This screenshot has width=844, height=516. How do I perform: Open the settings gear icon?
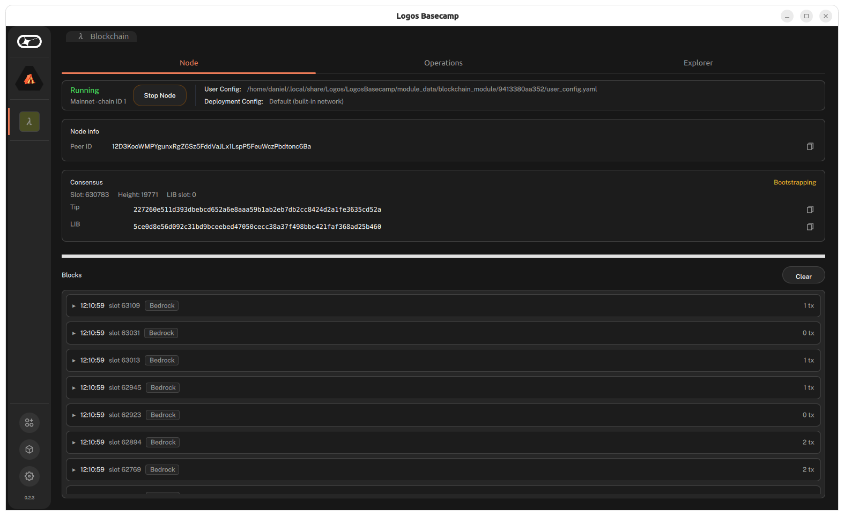[29, 476]
